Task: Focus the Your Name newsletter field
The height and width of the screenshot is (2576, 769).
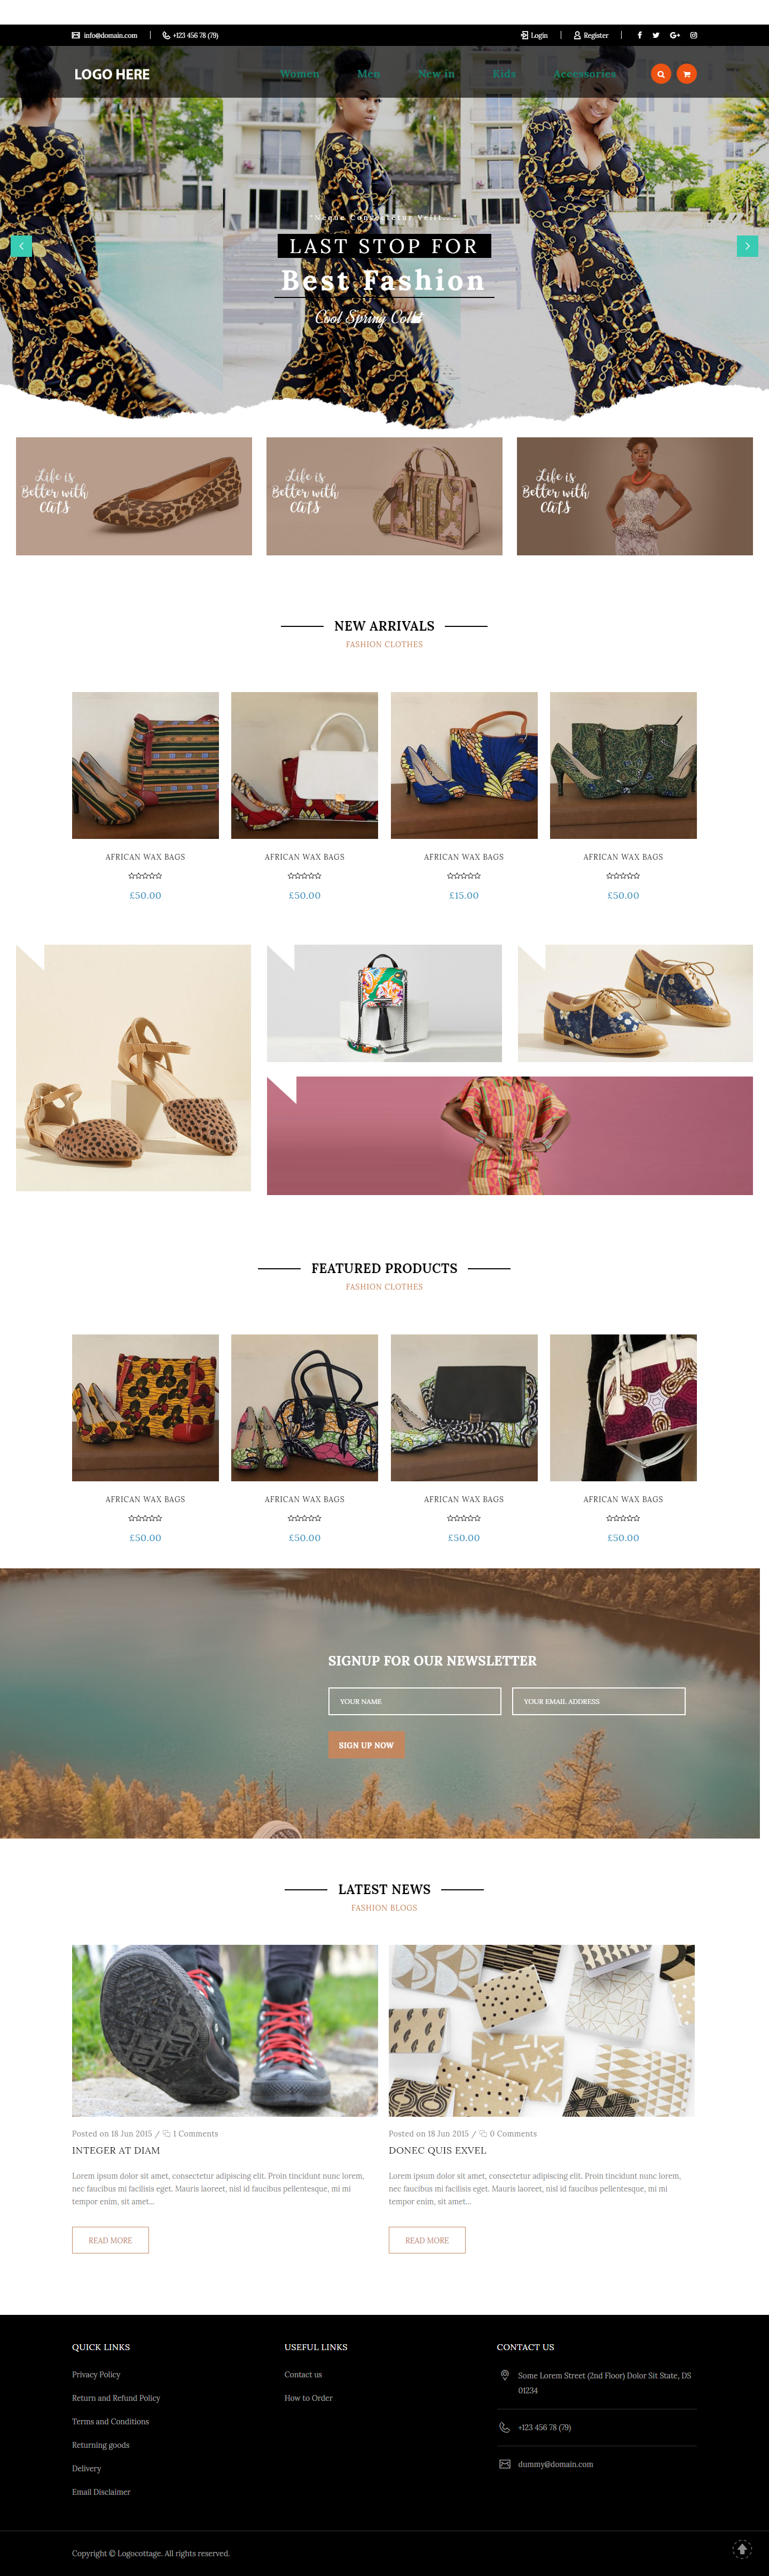Action: pyautogui.click(x=415, y=1701)
